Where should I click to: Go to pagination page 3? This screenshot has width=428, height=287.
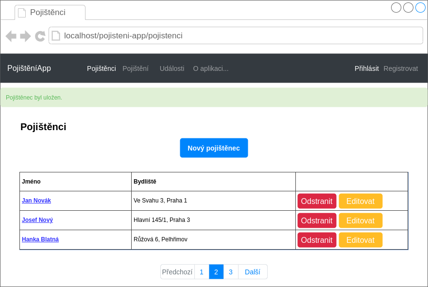231,272
